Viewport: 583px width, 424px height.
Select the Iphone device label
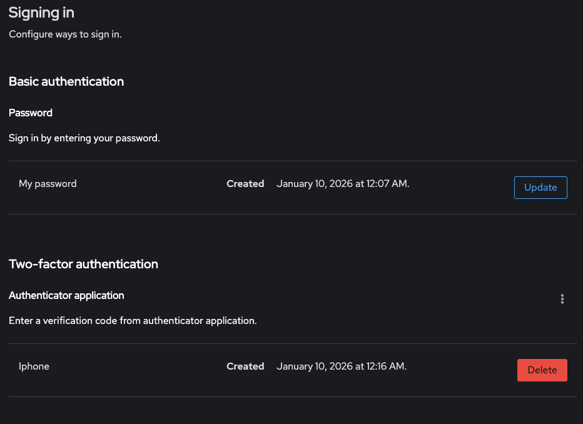click(34, 366)
